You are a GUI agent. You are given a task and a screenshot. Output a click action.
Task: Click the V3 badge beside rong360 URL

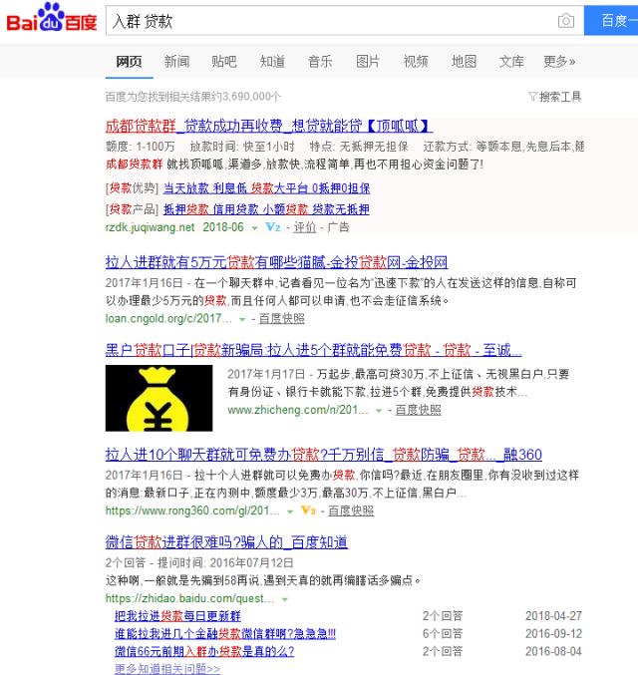(308, 510)
